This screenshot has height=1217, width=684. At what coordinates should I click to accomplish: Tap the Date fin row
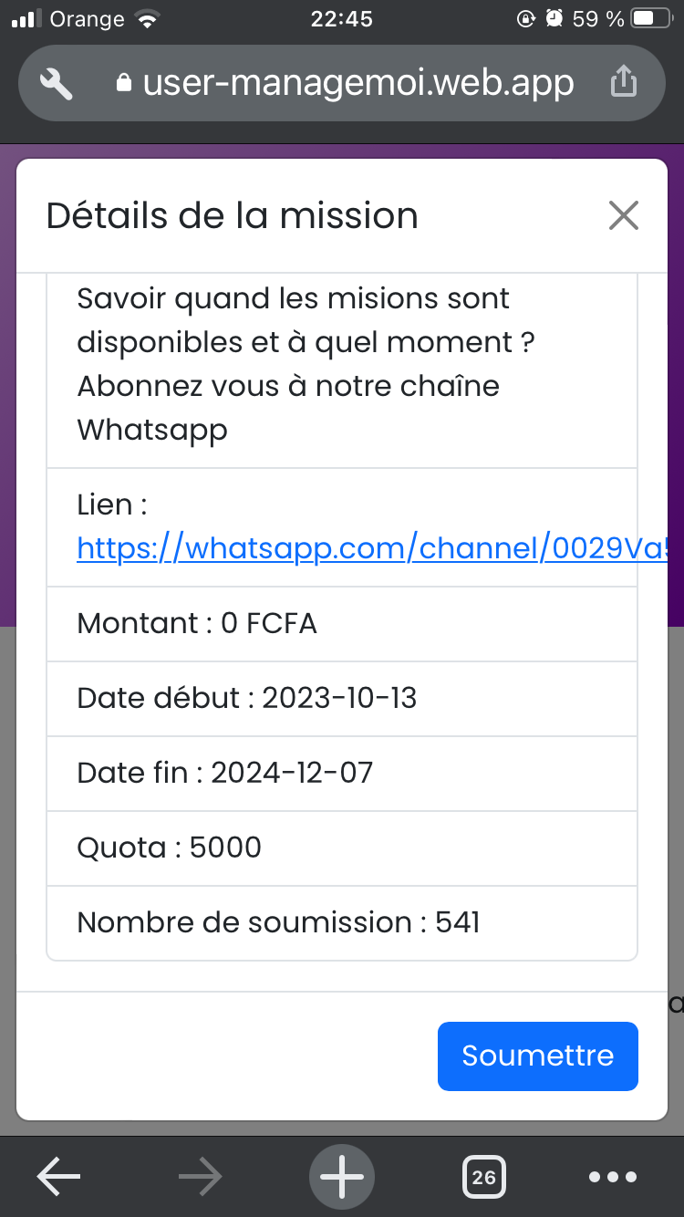(x=342, y=774)
